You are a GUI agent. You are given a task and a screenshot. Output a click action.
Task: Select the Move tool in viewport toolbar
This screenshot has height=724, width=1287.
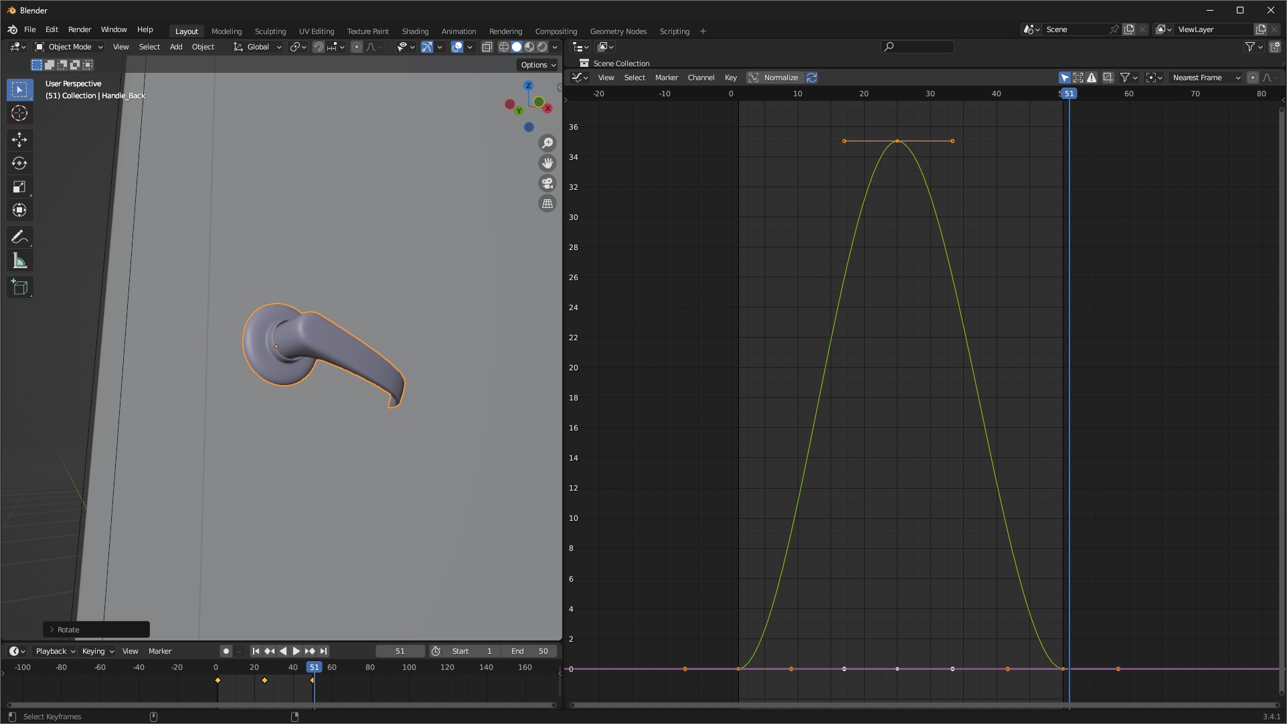point(19,140)
